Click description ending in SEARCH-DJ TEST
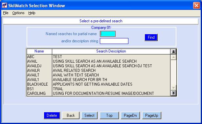Viewport: 202px width, 124px height. tap(102, 66)
